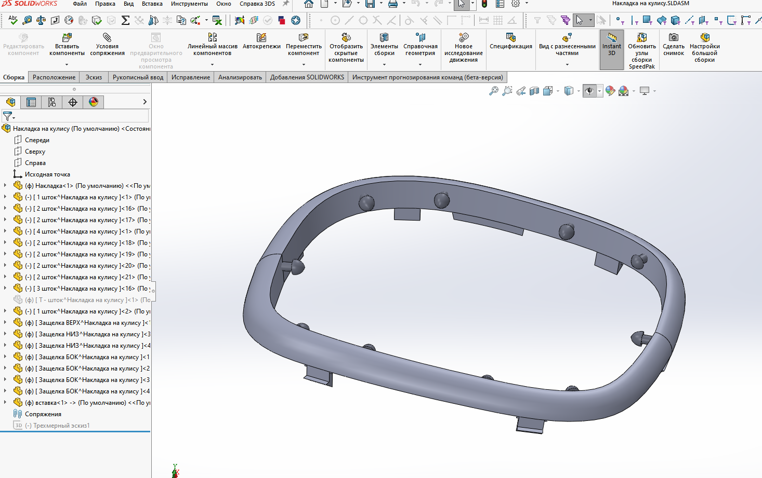Take a snapshot with Сделать снимок

click(x=674, y=38)
